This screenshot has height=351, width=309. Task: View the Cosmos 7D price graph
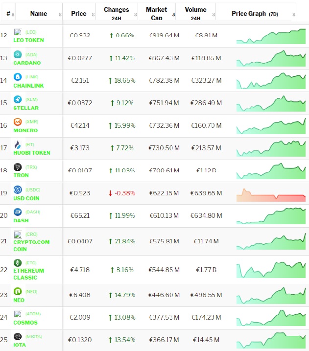tap(271, 318)
